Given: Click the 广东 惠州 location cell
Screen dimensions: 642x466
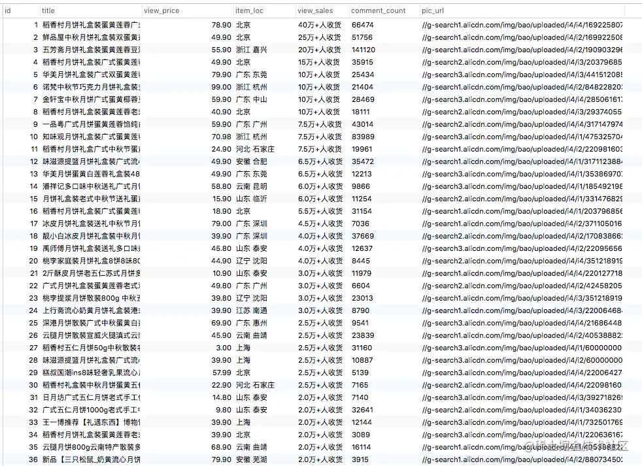Looking at the screenshot, I should click(x=252, y=323).
